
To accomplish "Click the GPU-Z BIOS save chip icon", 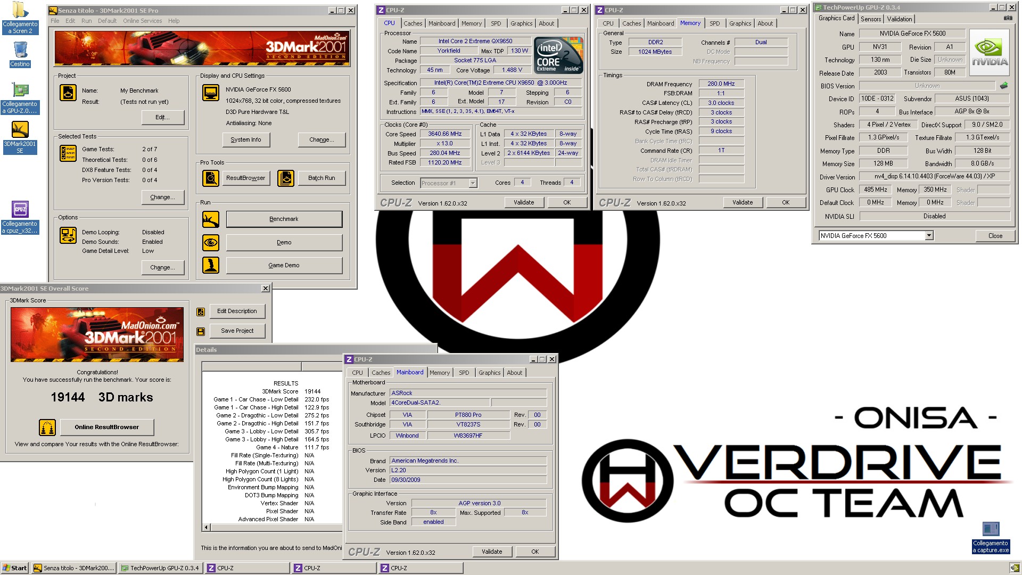I will 1004,85.
